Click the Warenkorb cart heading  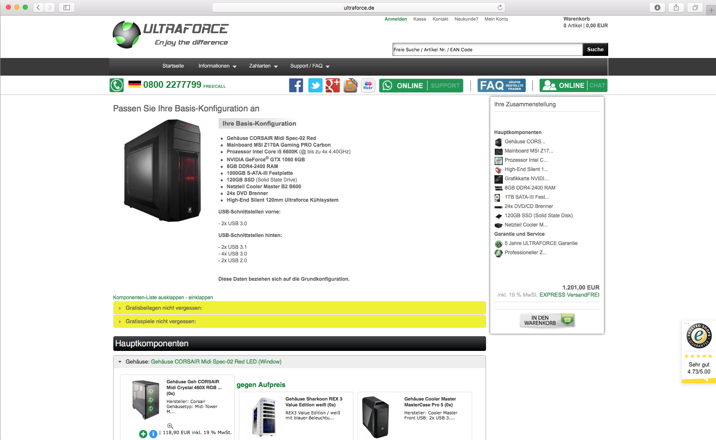(x=577, y=19)
